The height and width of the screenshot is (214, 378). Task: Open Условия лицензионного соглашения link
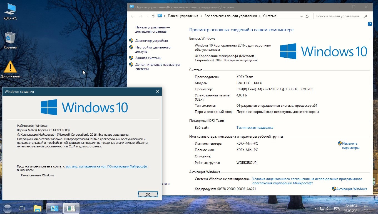(307, 181)
